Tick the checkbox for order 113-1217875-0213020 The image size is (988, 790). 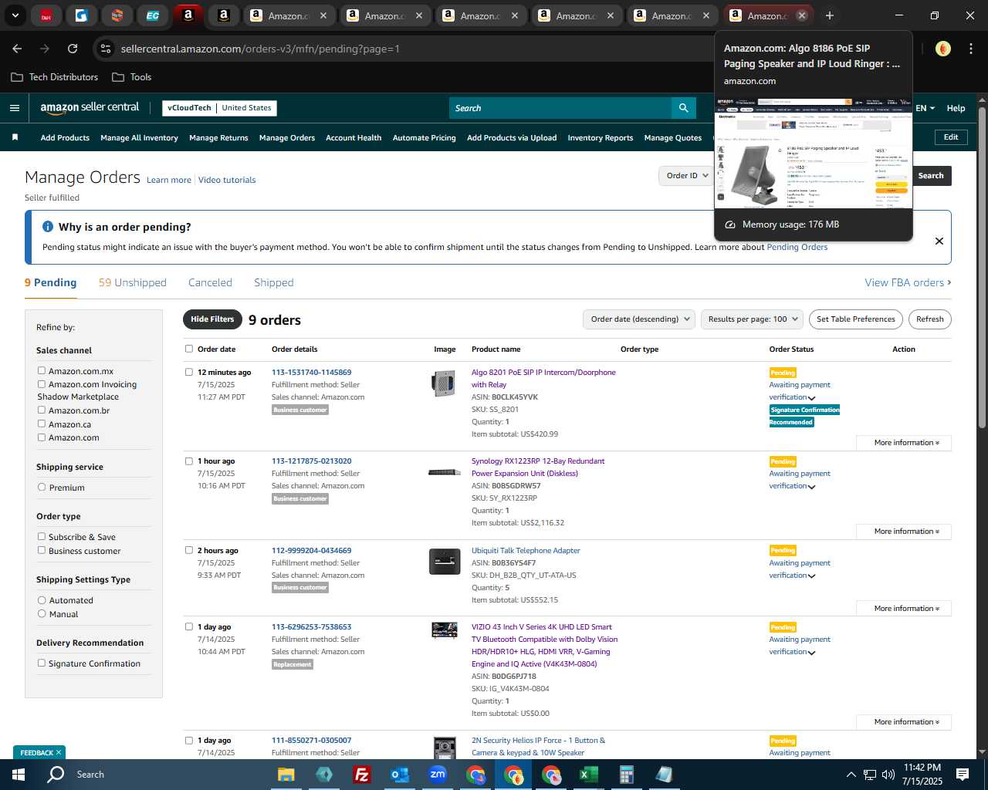click(x=189, y=461)
